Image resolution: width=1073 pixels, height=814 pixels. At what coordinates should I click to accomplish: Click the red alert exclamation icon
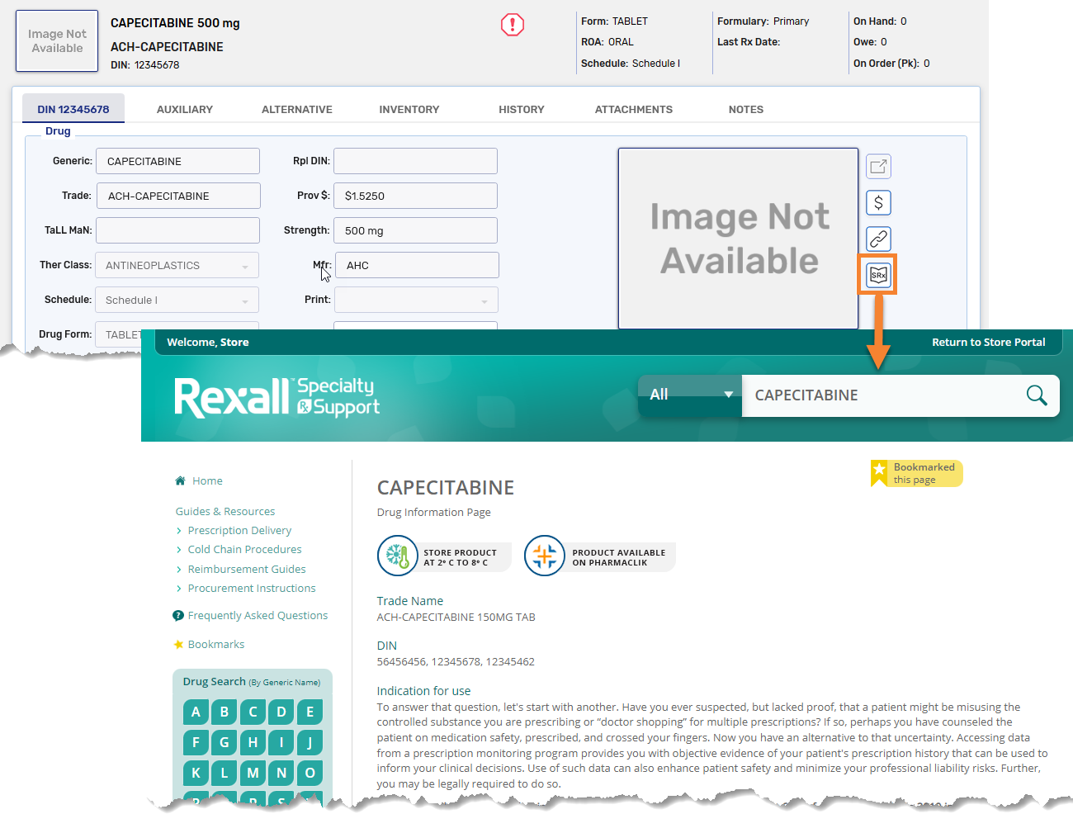(513, 25)
